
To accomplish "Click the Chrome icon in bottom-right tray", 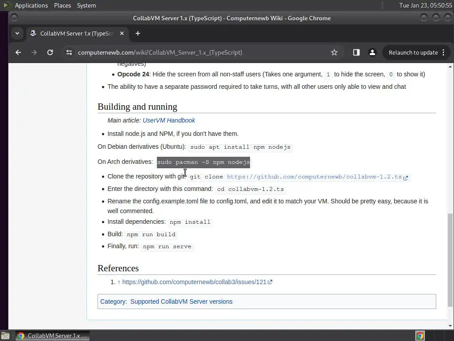I will coord(420,336).
